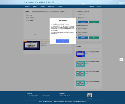Click the police badge icon in footer
The height and width of the screenshot is (104, 125).
click(73, 102)
